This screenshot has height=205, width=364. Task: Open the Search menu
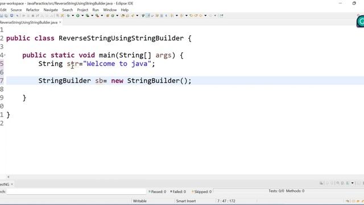[x=67, y=10]
